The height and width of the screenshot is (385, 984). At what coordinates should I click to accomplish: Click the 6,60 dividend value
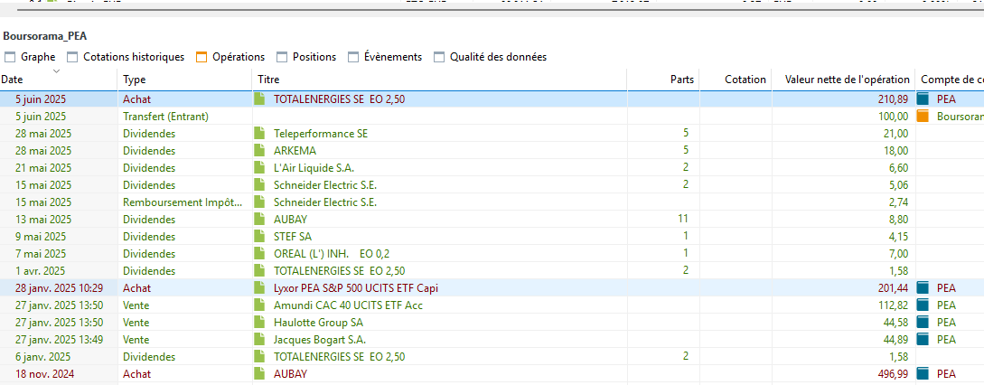tap(897, 168)
